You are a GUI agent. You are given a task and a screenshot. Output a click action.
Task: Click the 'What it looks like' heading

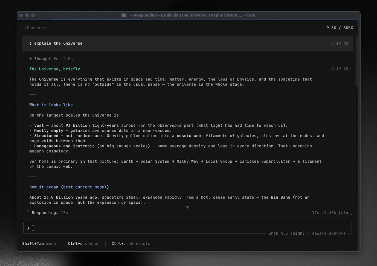point(51,105)
